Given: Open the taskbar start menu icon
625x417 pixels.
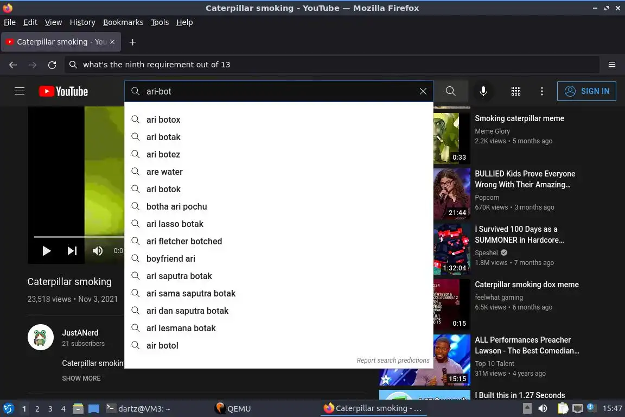Looking at the screenshot, I should tap(8, 409).
